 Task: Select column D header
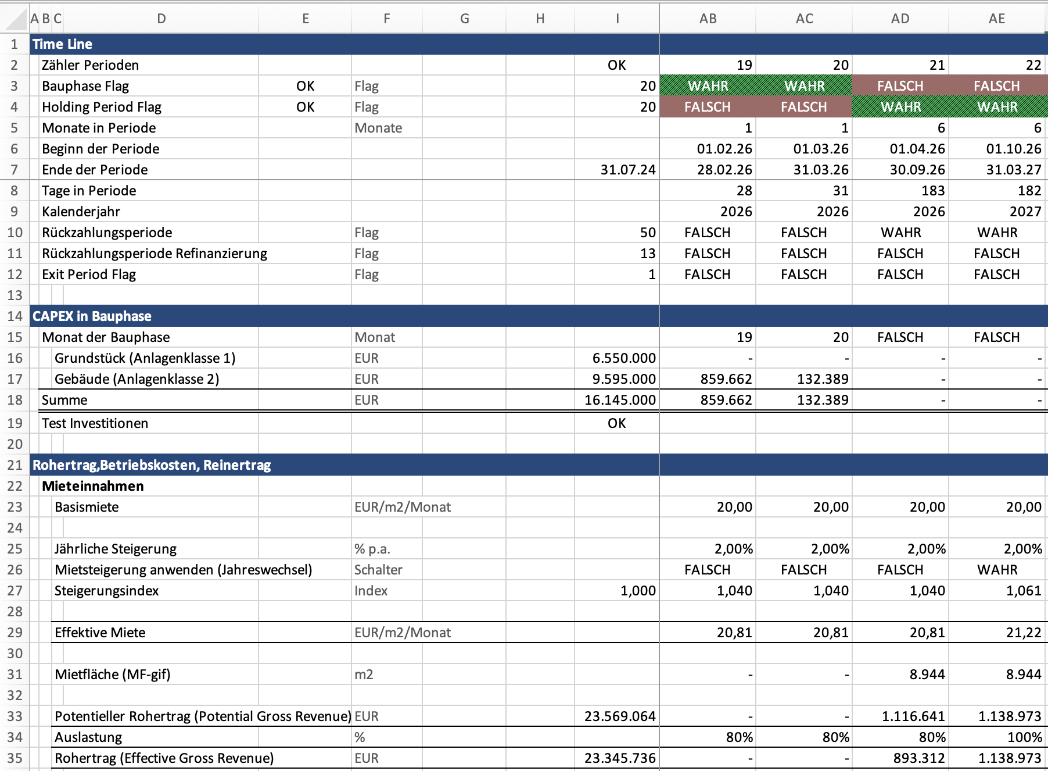tap(161, 19)
